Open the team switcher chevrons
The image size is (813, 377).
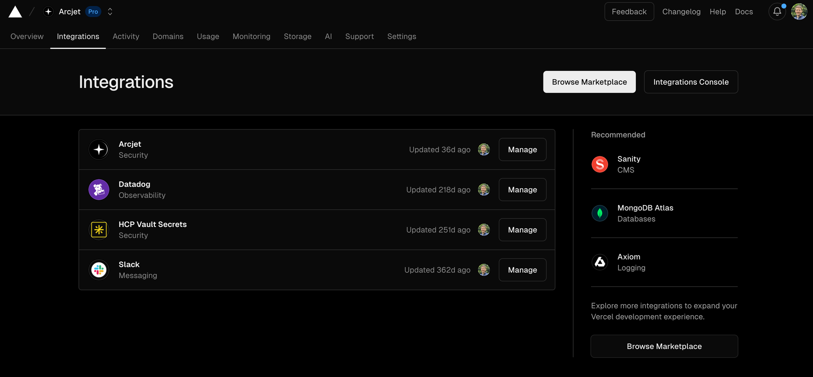click(x=110, y=12)
